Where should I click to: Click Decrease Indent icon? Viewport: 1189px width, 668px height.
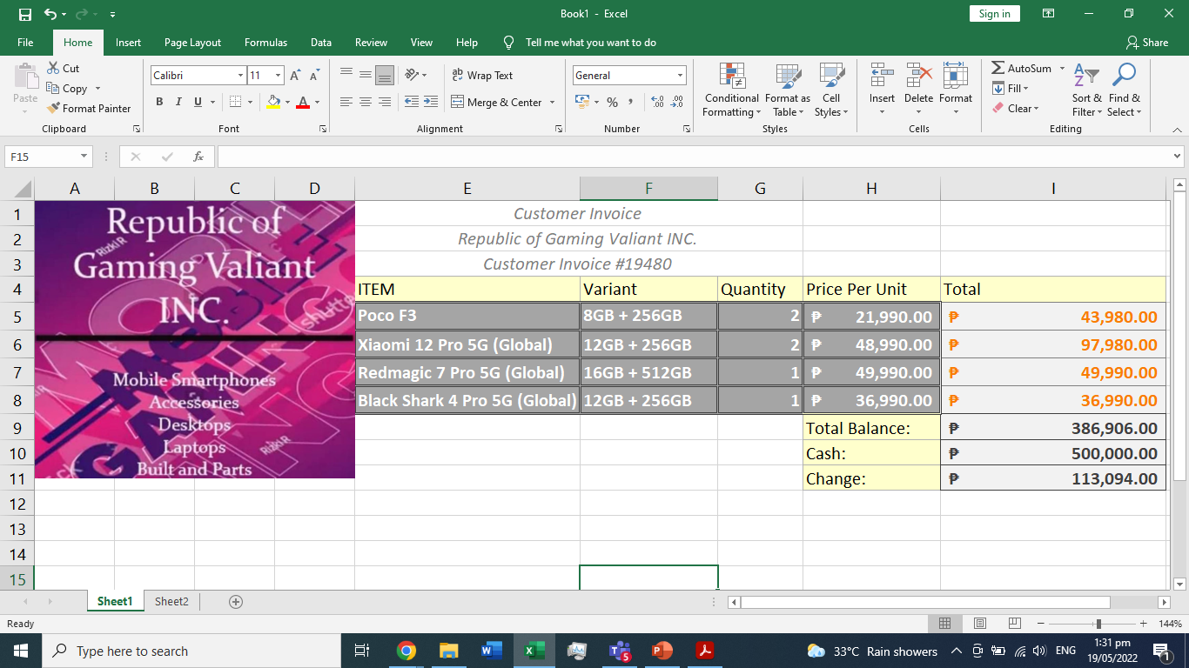[412, 102]
